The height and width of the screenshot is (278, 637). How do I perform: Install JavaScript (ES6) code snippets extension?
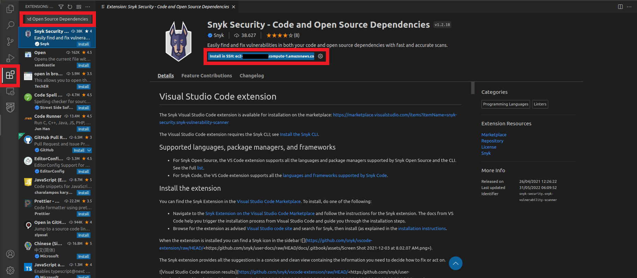[x=84, y=193]
